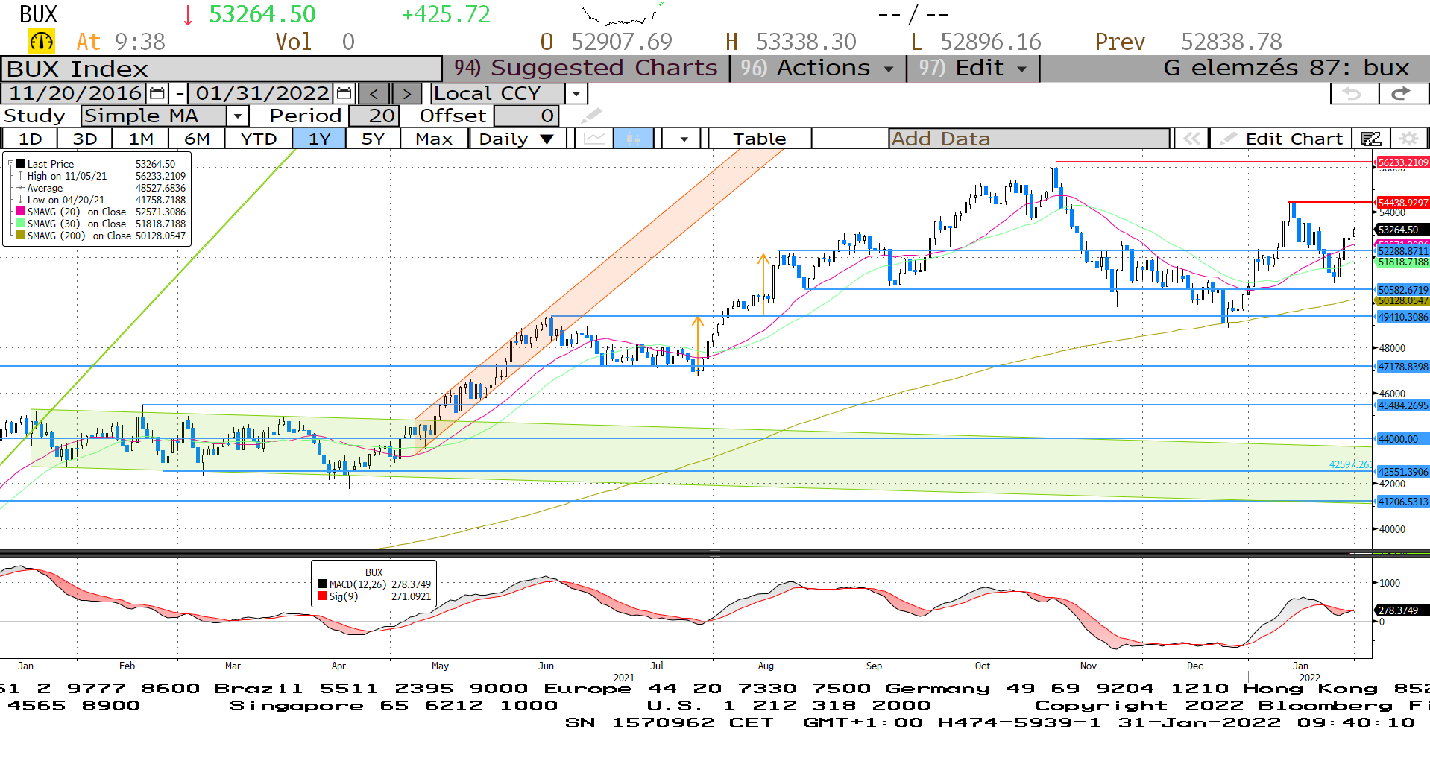Shift date range backward with left arrow
1430x764 pixels.
(x=374, y=94)
